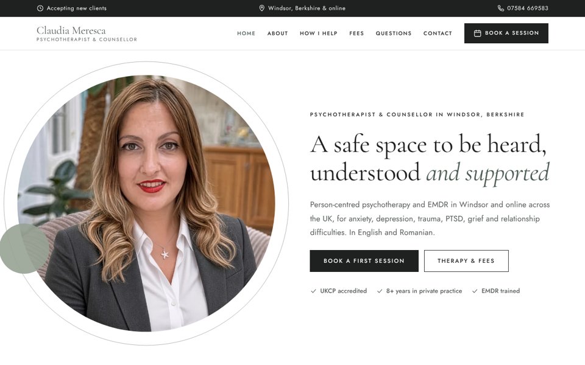
Task: Click the 'Psychotherapist & Counsellor in Windsor, Berkshire' tagline
Action: (417, 114)
